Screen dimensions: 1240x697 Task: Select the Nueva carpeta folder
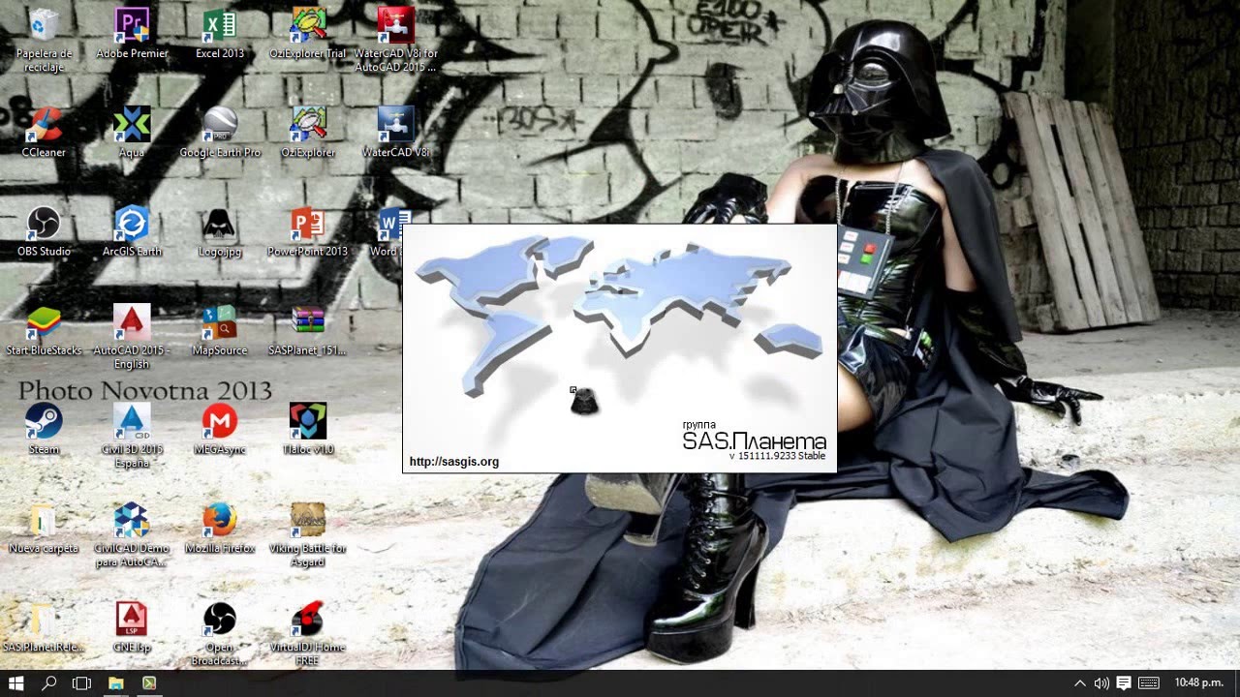click(44, 528)
